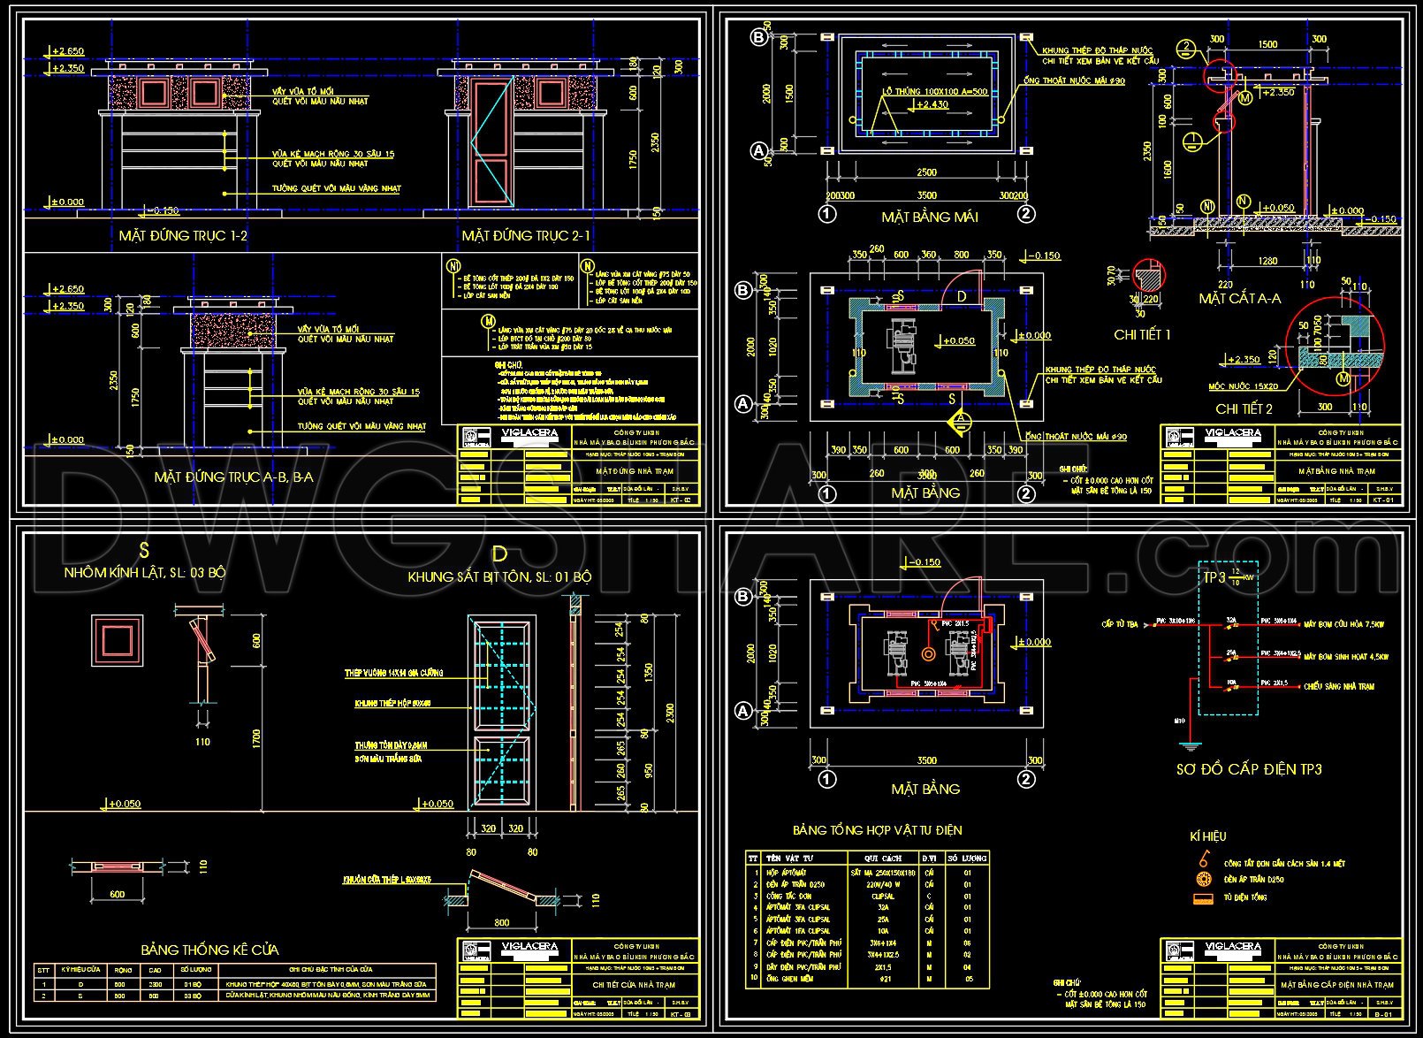Select the BẢNG THỐNG KÊ CỬA table title
1423x1038 pixels.
coord(210,950)
